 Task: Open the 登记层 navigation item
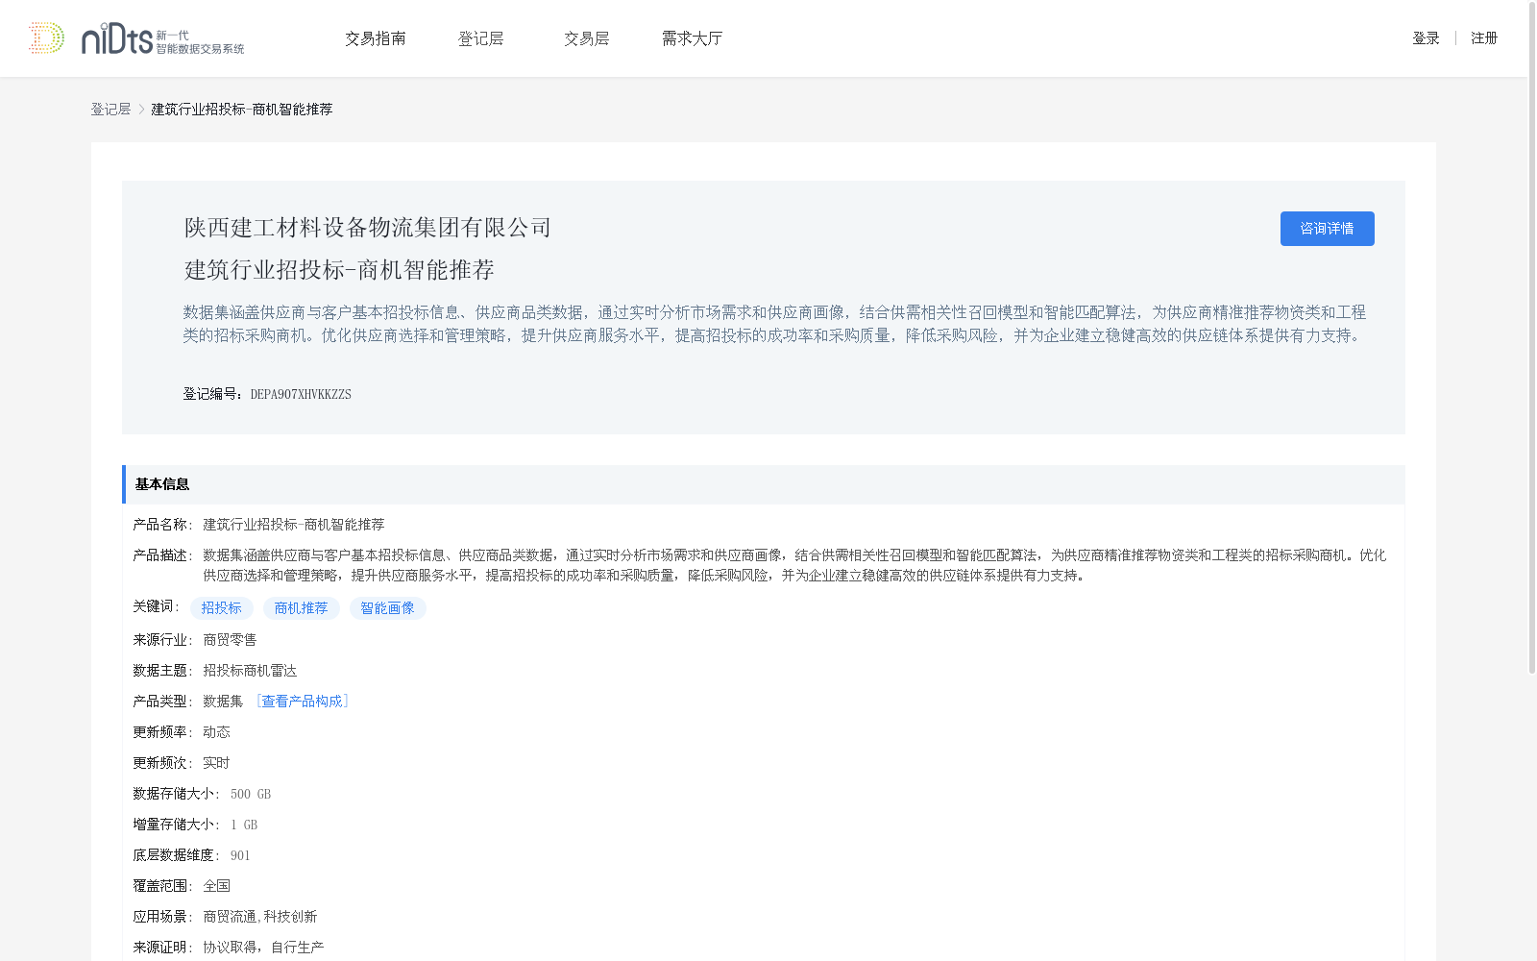click(x=481, y=38)
